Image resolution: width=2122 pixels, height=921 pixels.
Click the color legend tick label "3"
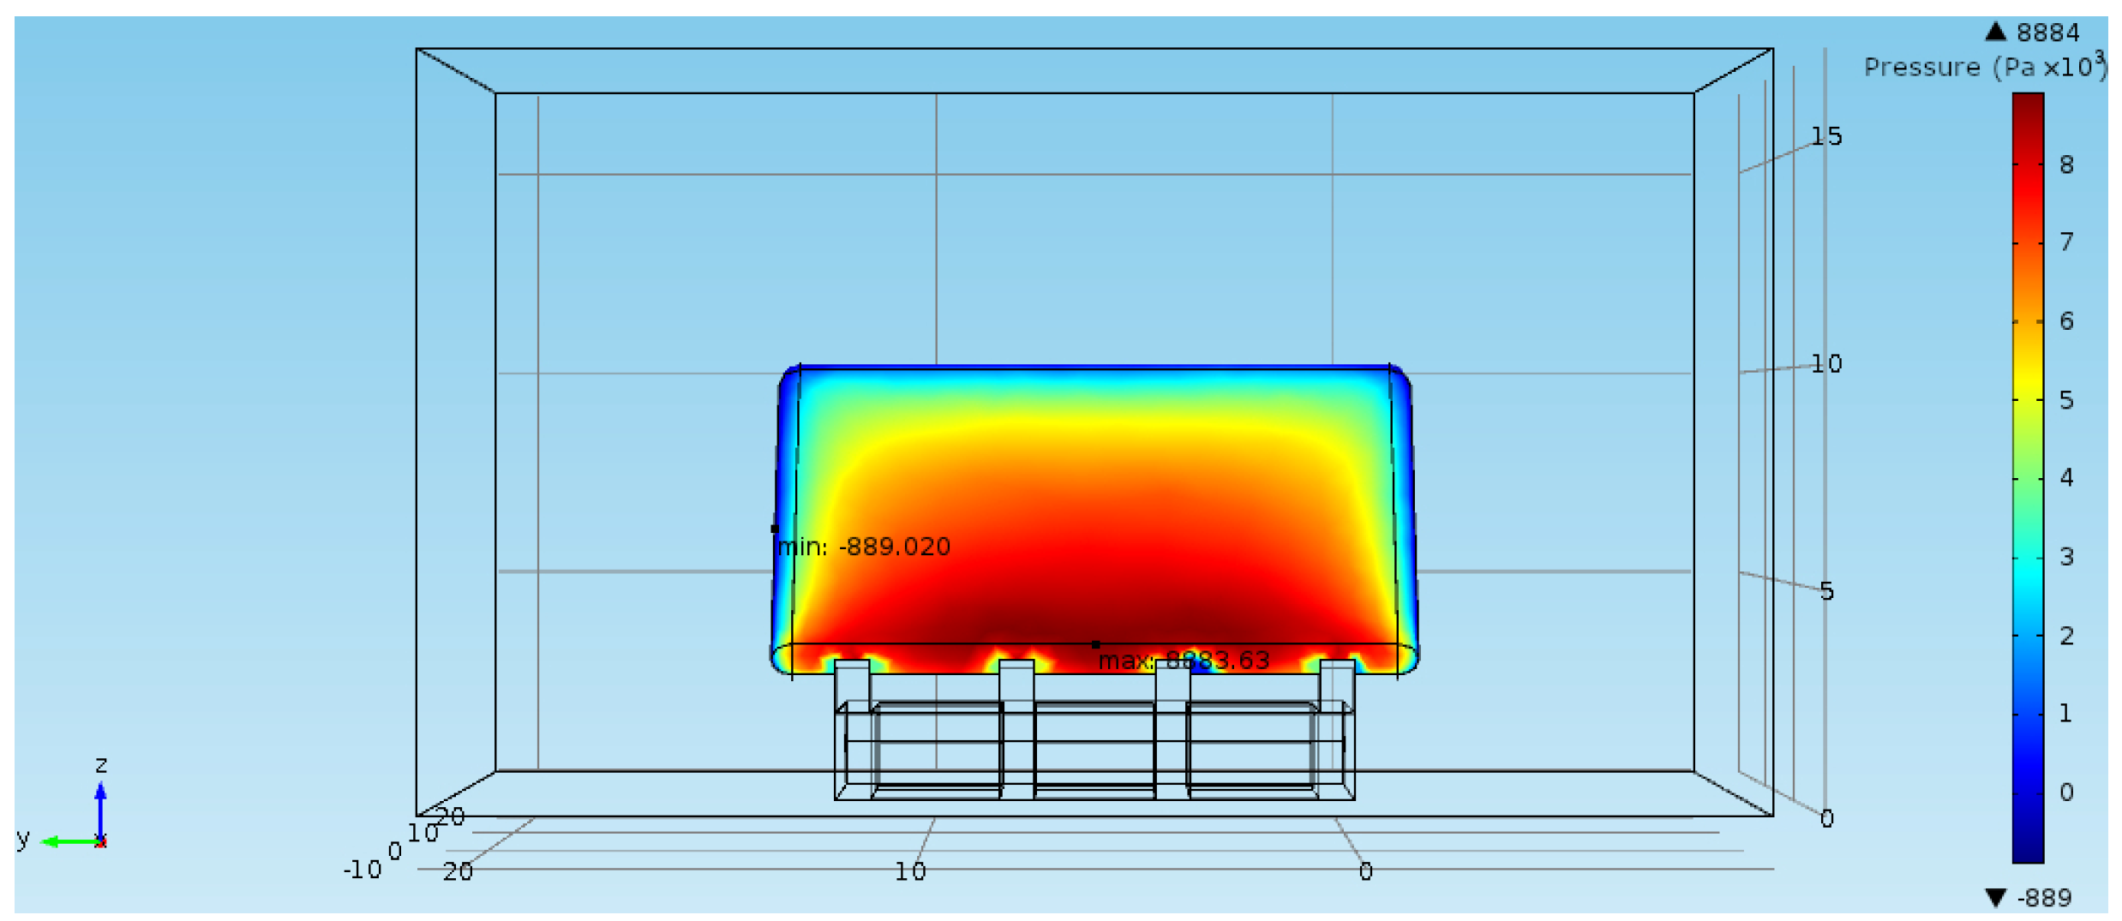[2066, 557]
